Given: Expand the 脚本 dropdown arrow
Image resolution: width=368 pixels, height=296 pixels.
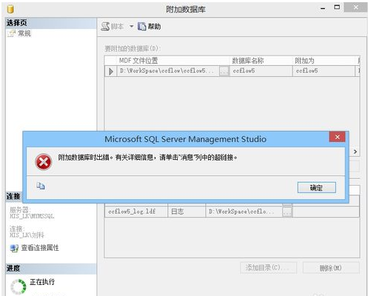Looking at the screenshot, I should (132, 26).
